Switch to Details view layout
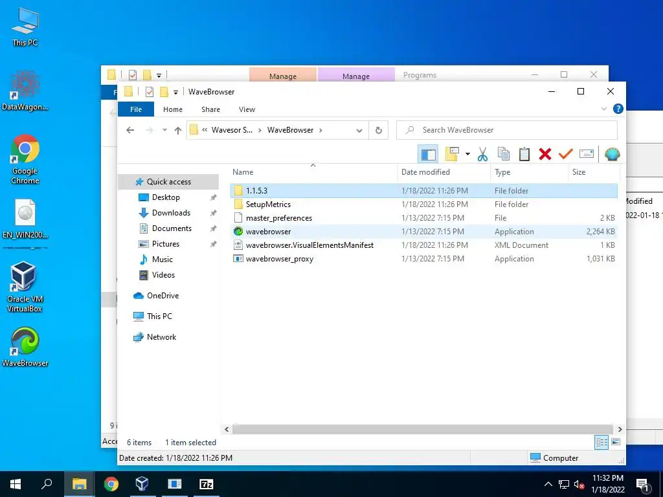This screenshot has width=663, height=497. click(x=601, y=442)
